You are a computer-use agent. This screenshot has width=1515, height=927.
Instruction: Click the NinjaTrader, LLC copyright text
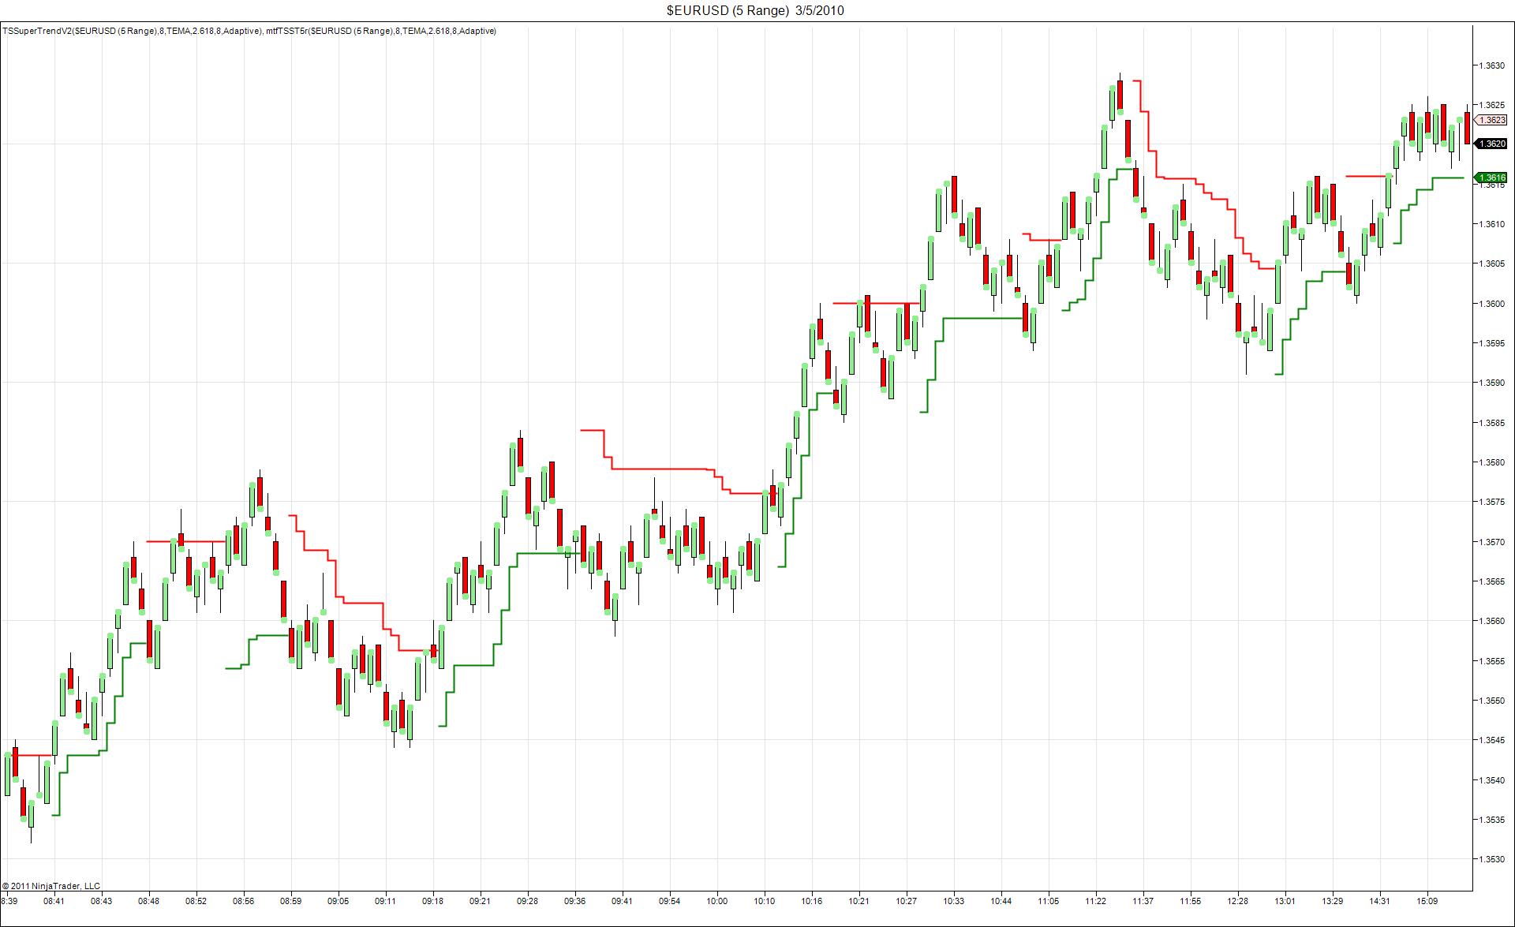[x=51, y=886]
